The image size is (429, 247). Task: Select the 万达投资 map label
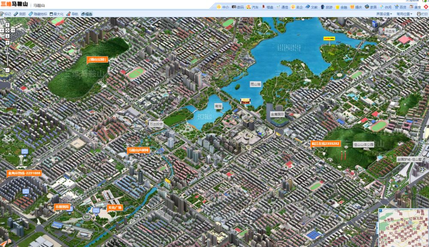pyautogui.click(x=156, y=124)
